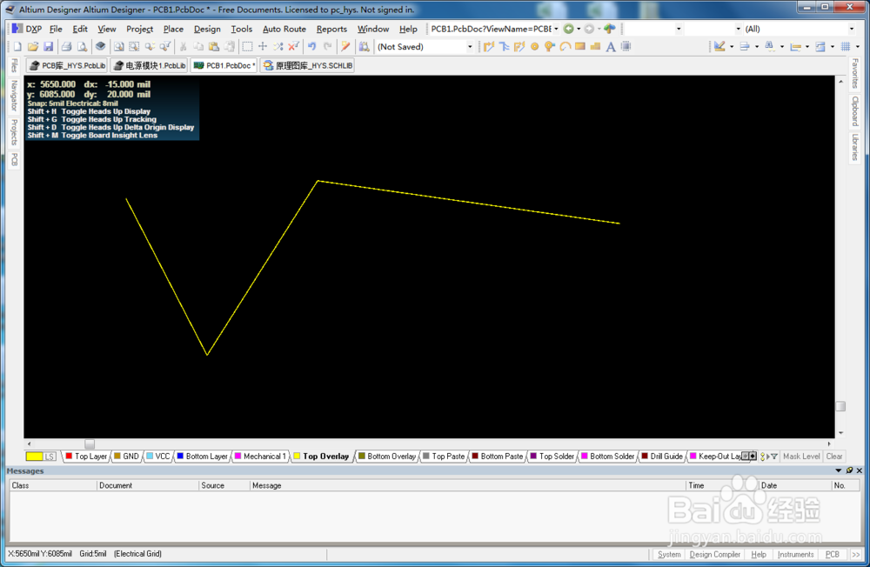
Task: Click the layer stack (devices view) icon
Action: point(100,47)
